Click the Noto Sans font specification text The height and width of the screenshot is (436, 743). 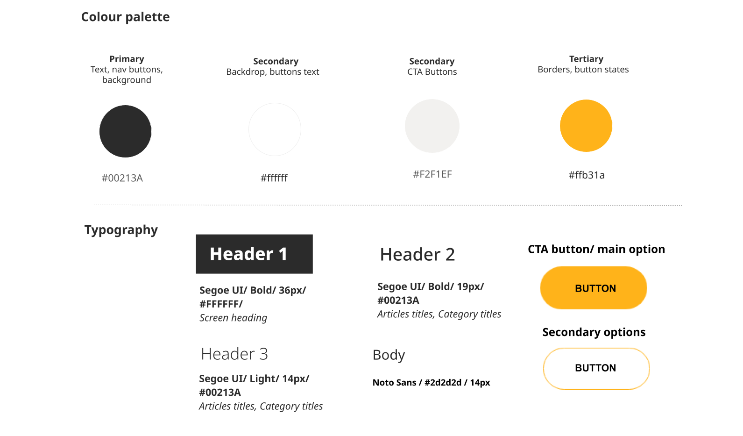[431, 382]
